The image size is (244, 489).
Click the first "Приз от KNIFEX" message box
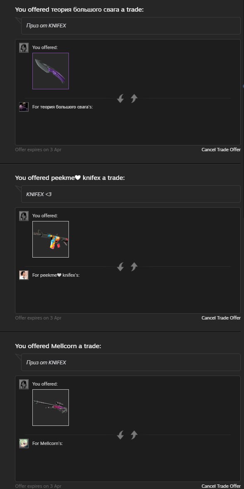pos(131,26)
